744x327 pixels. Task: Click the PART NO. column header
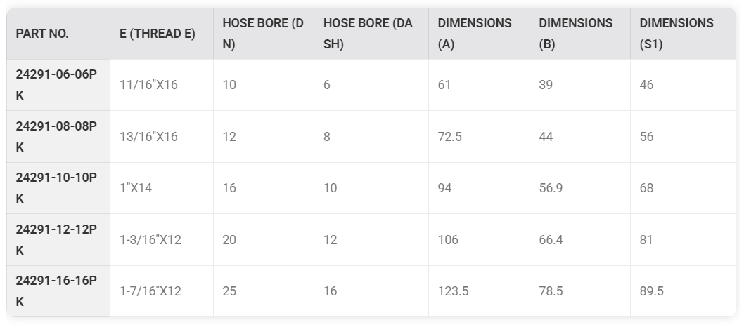tap(42, 34)
